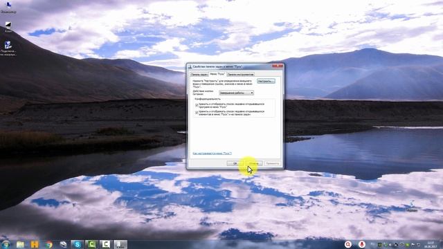The image size is (443, 249).
Task: Click the tray clock showing time and date
Action: click(431, 244)
